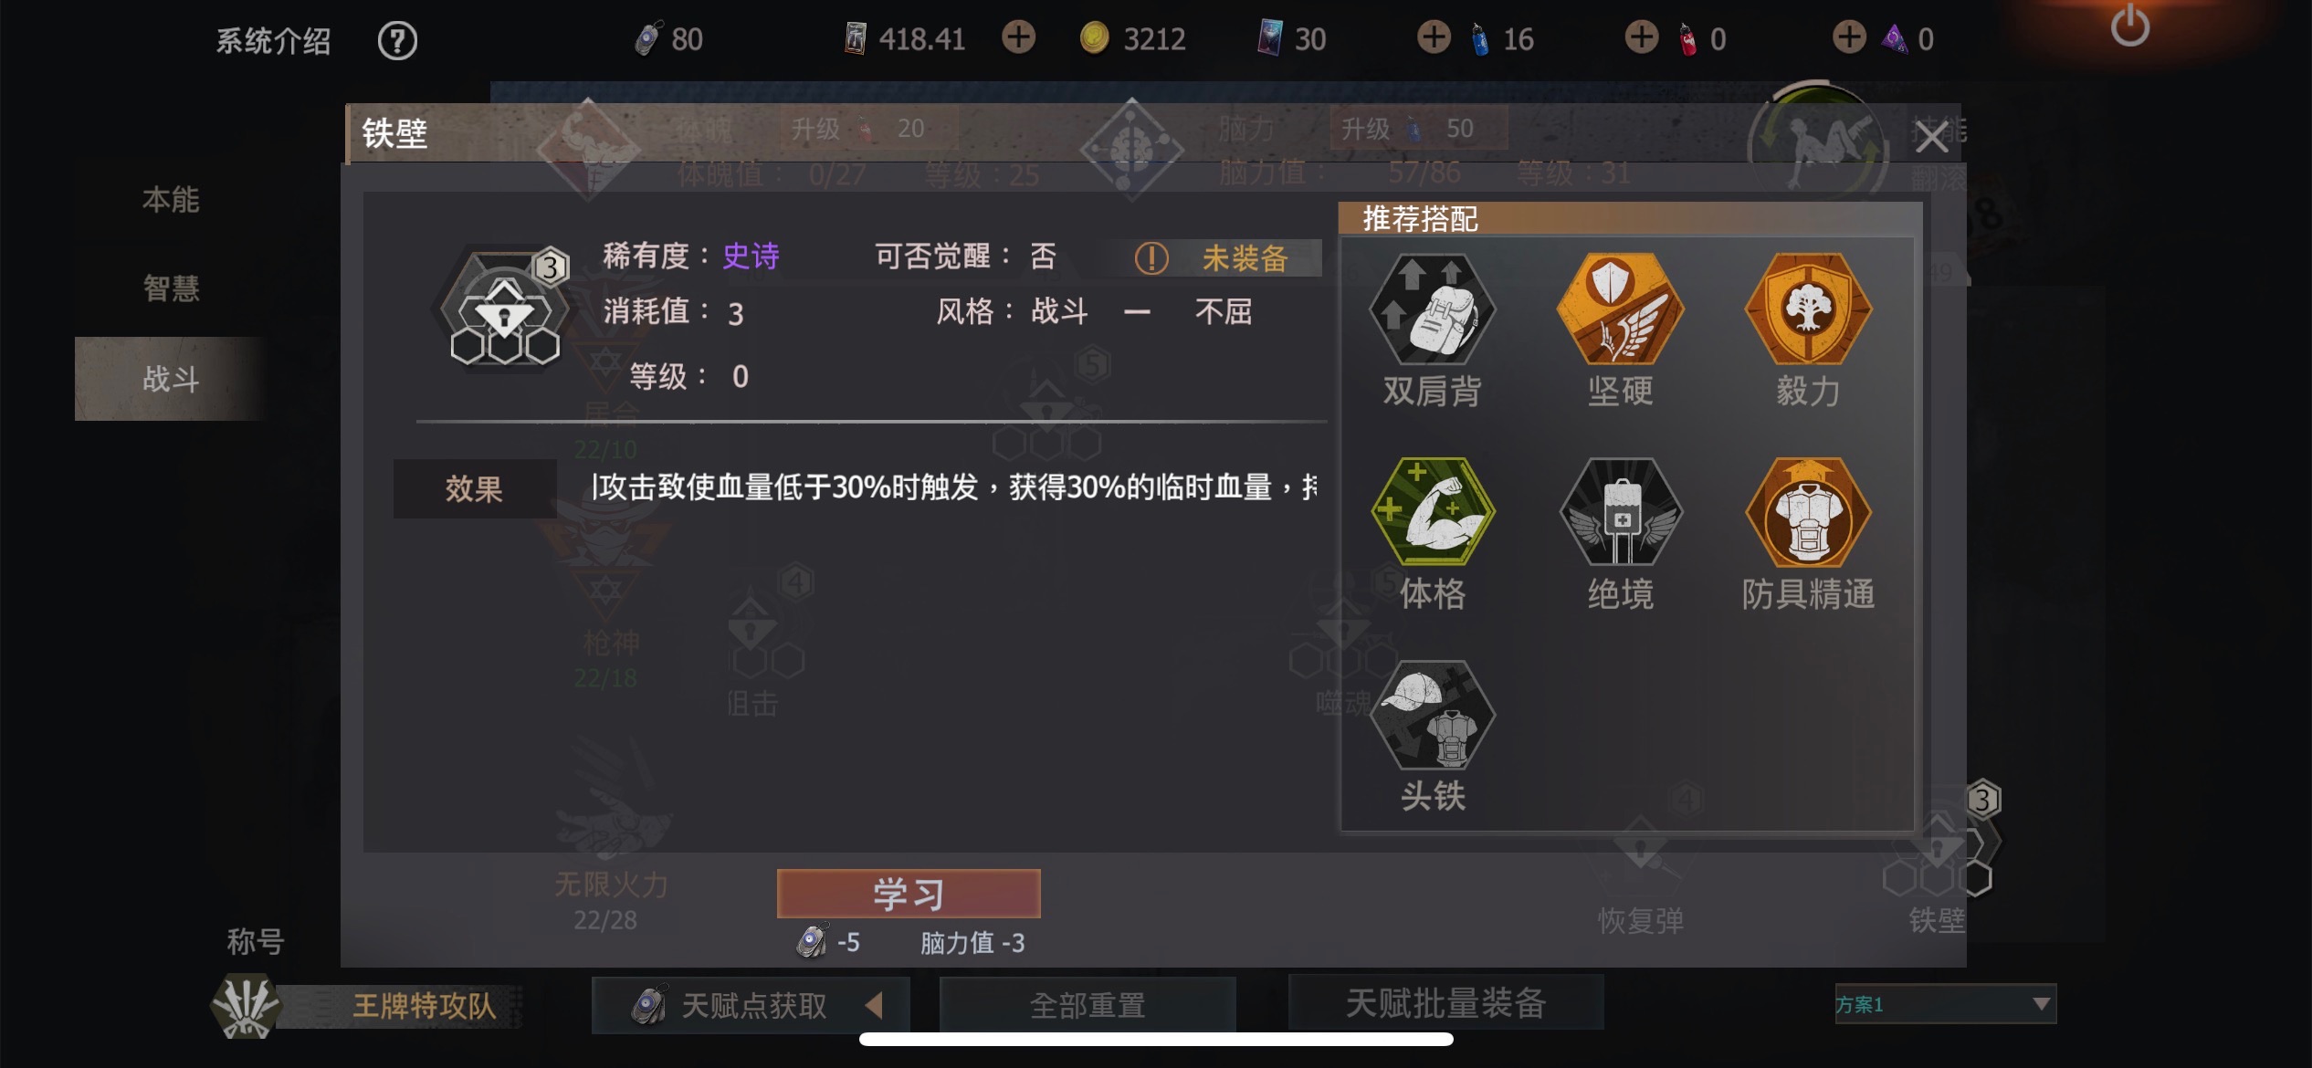
Task: Select the 防具精通 armor vest talent icon
Action: (x=1808, y=513)
